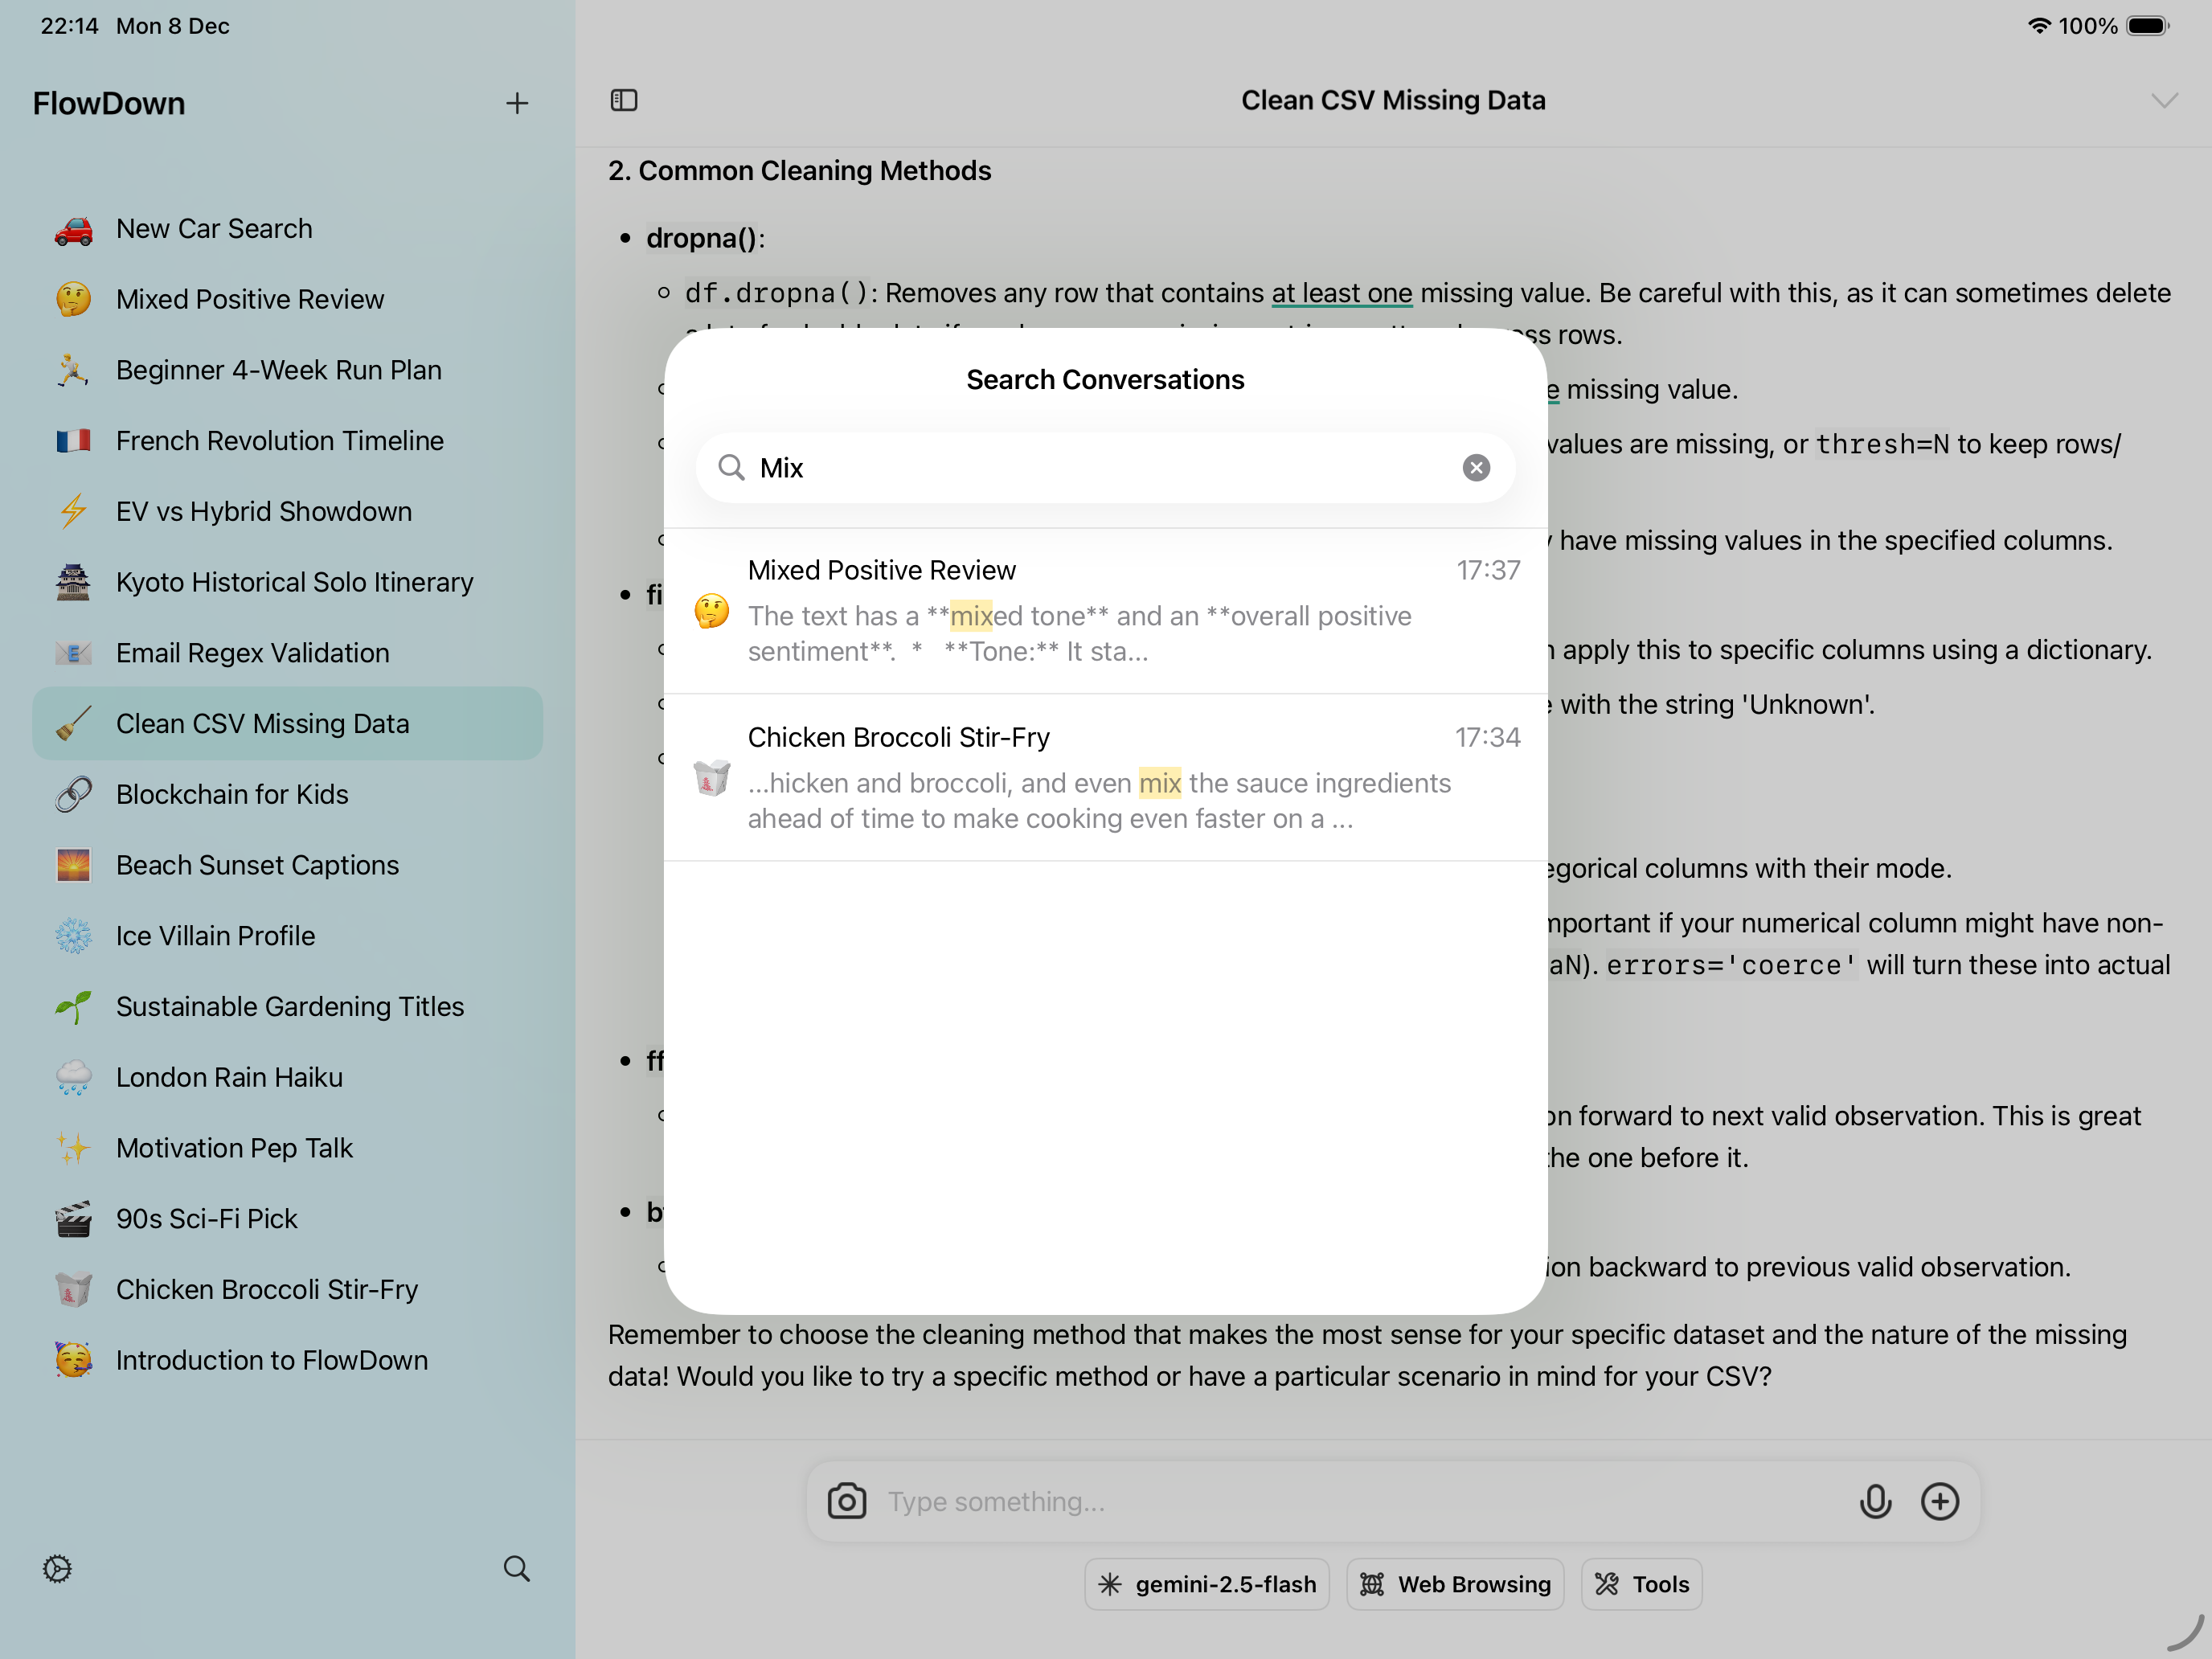Click the battery indicator in status bar
This screenshot has width=2212, height=1659.
coord(2147,26)
